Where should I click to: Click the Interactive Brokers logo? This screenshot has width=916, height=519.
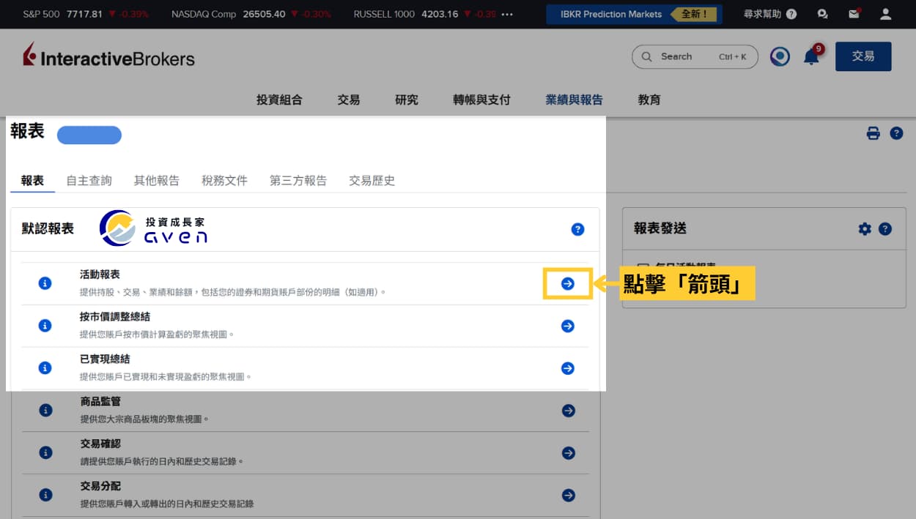[108, 56]
